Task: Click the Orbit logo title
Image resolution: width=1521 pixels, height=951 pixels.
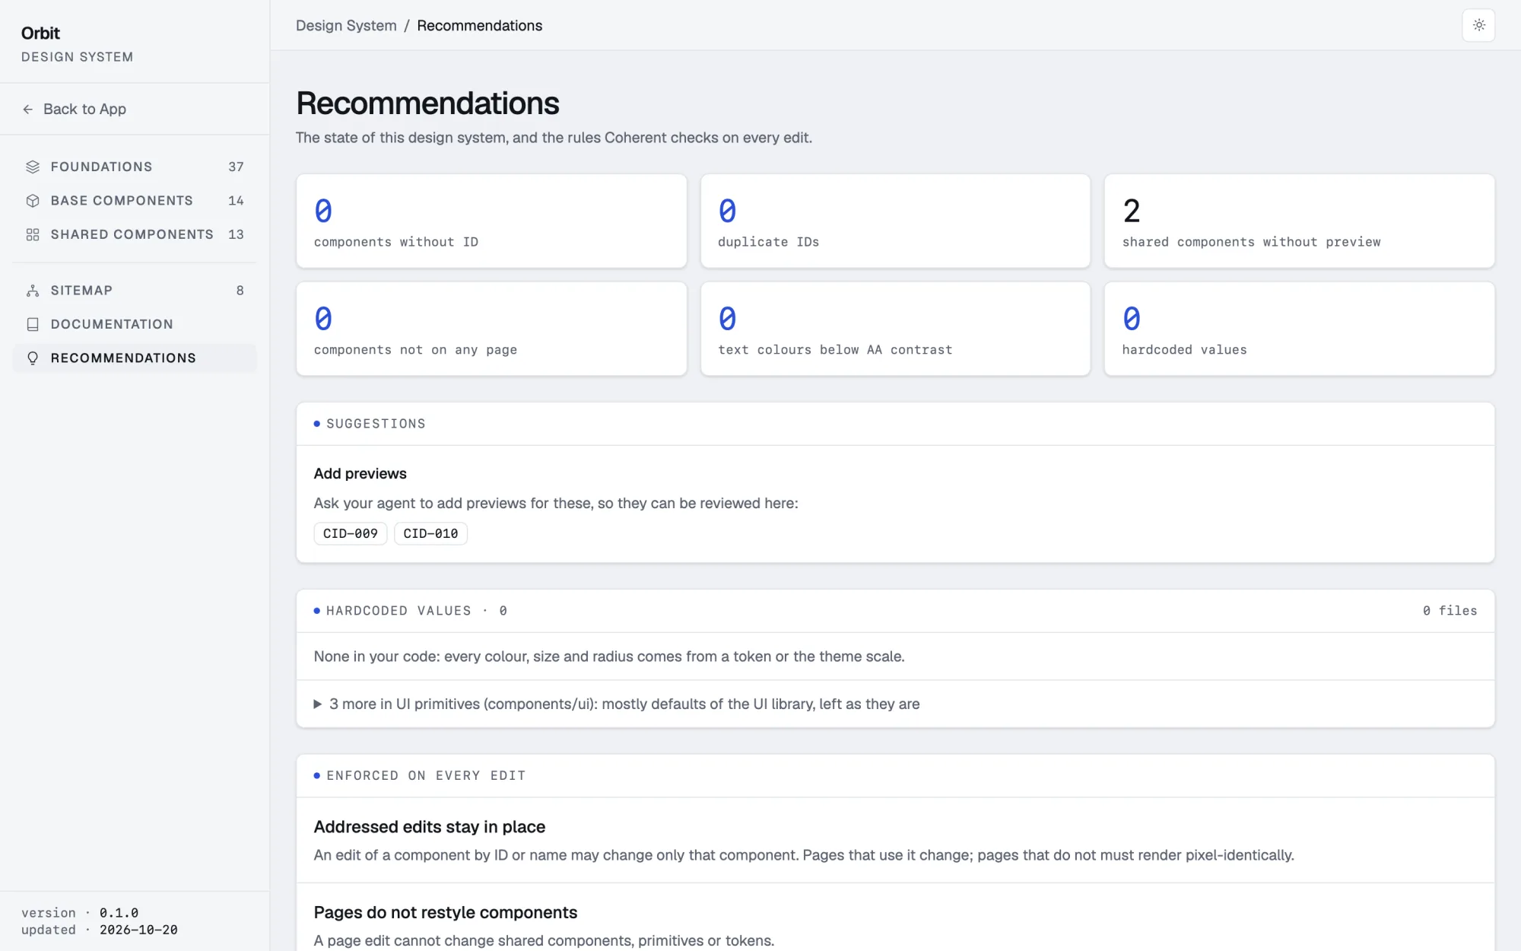Action: point(40,33)
